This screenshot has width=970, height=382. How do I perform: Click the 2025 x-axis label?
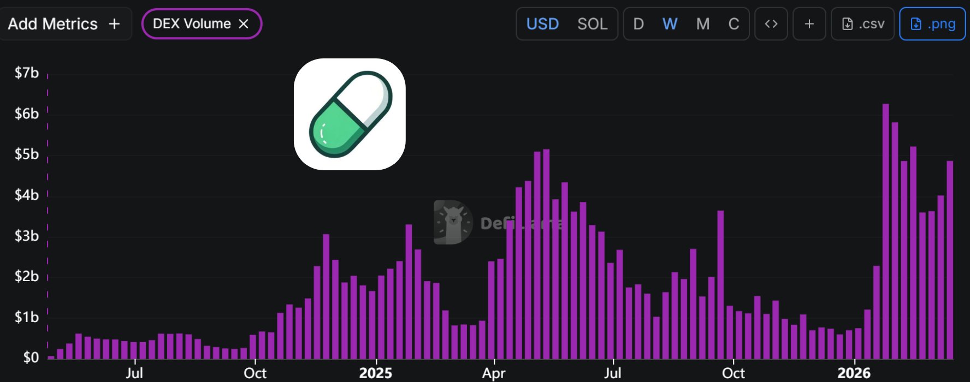375,373
